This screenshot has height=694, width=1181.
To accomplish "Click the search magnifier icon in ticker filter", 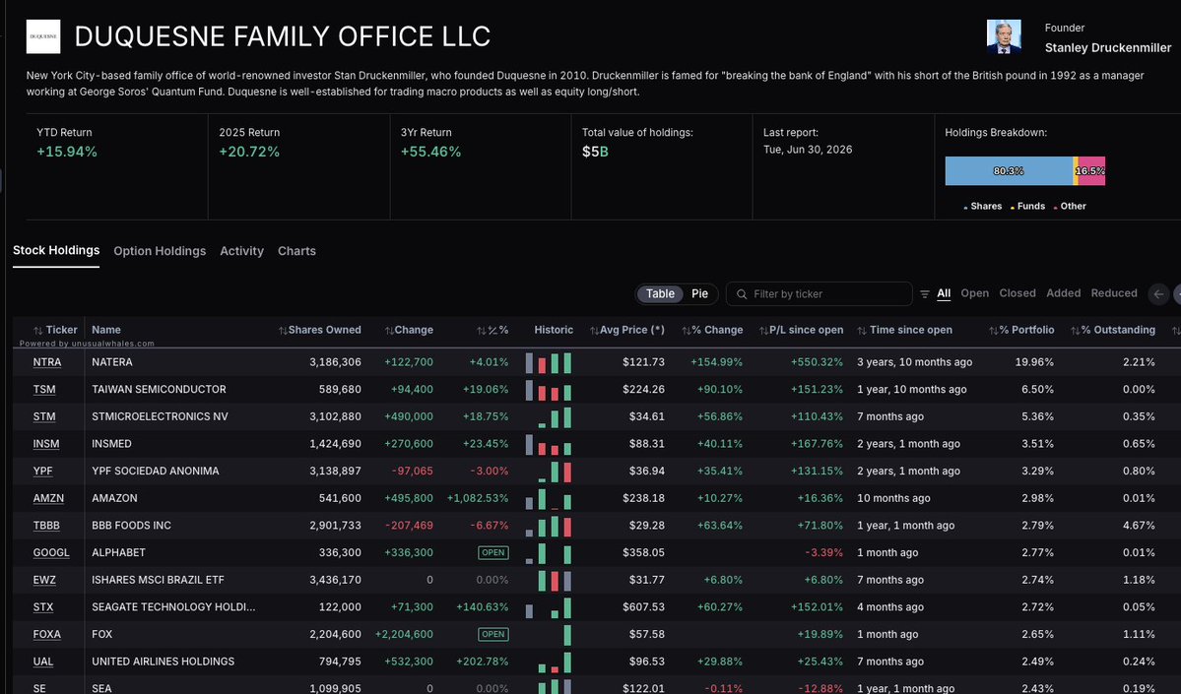I will point(742,294).
